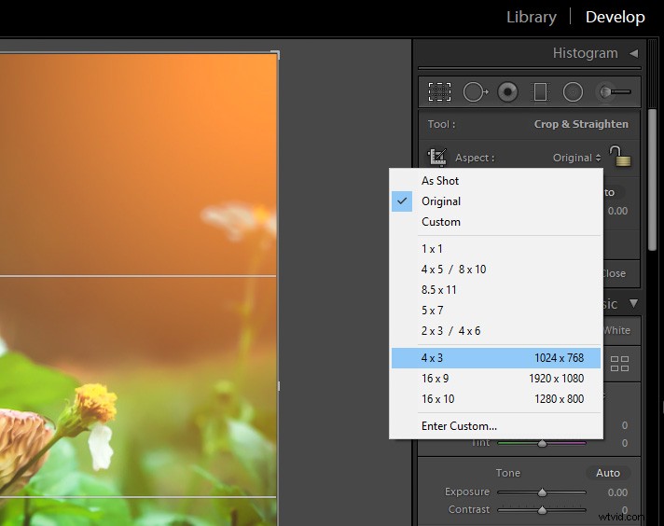Choose As Shot aspect ratio
The width and height of the screenshot is (664, 526).
[496, 181]
